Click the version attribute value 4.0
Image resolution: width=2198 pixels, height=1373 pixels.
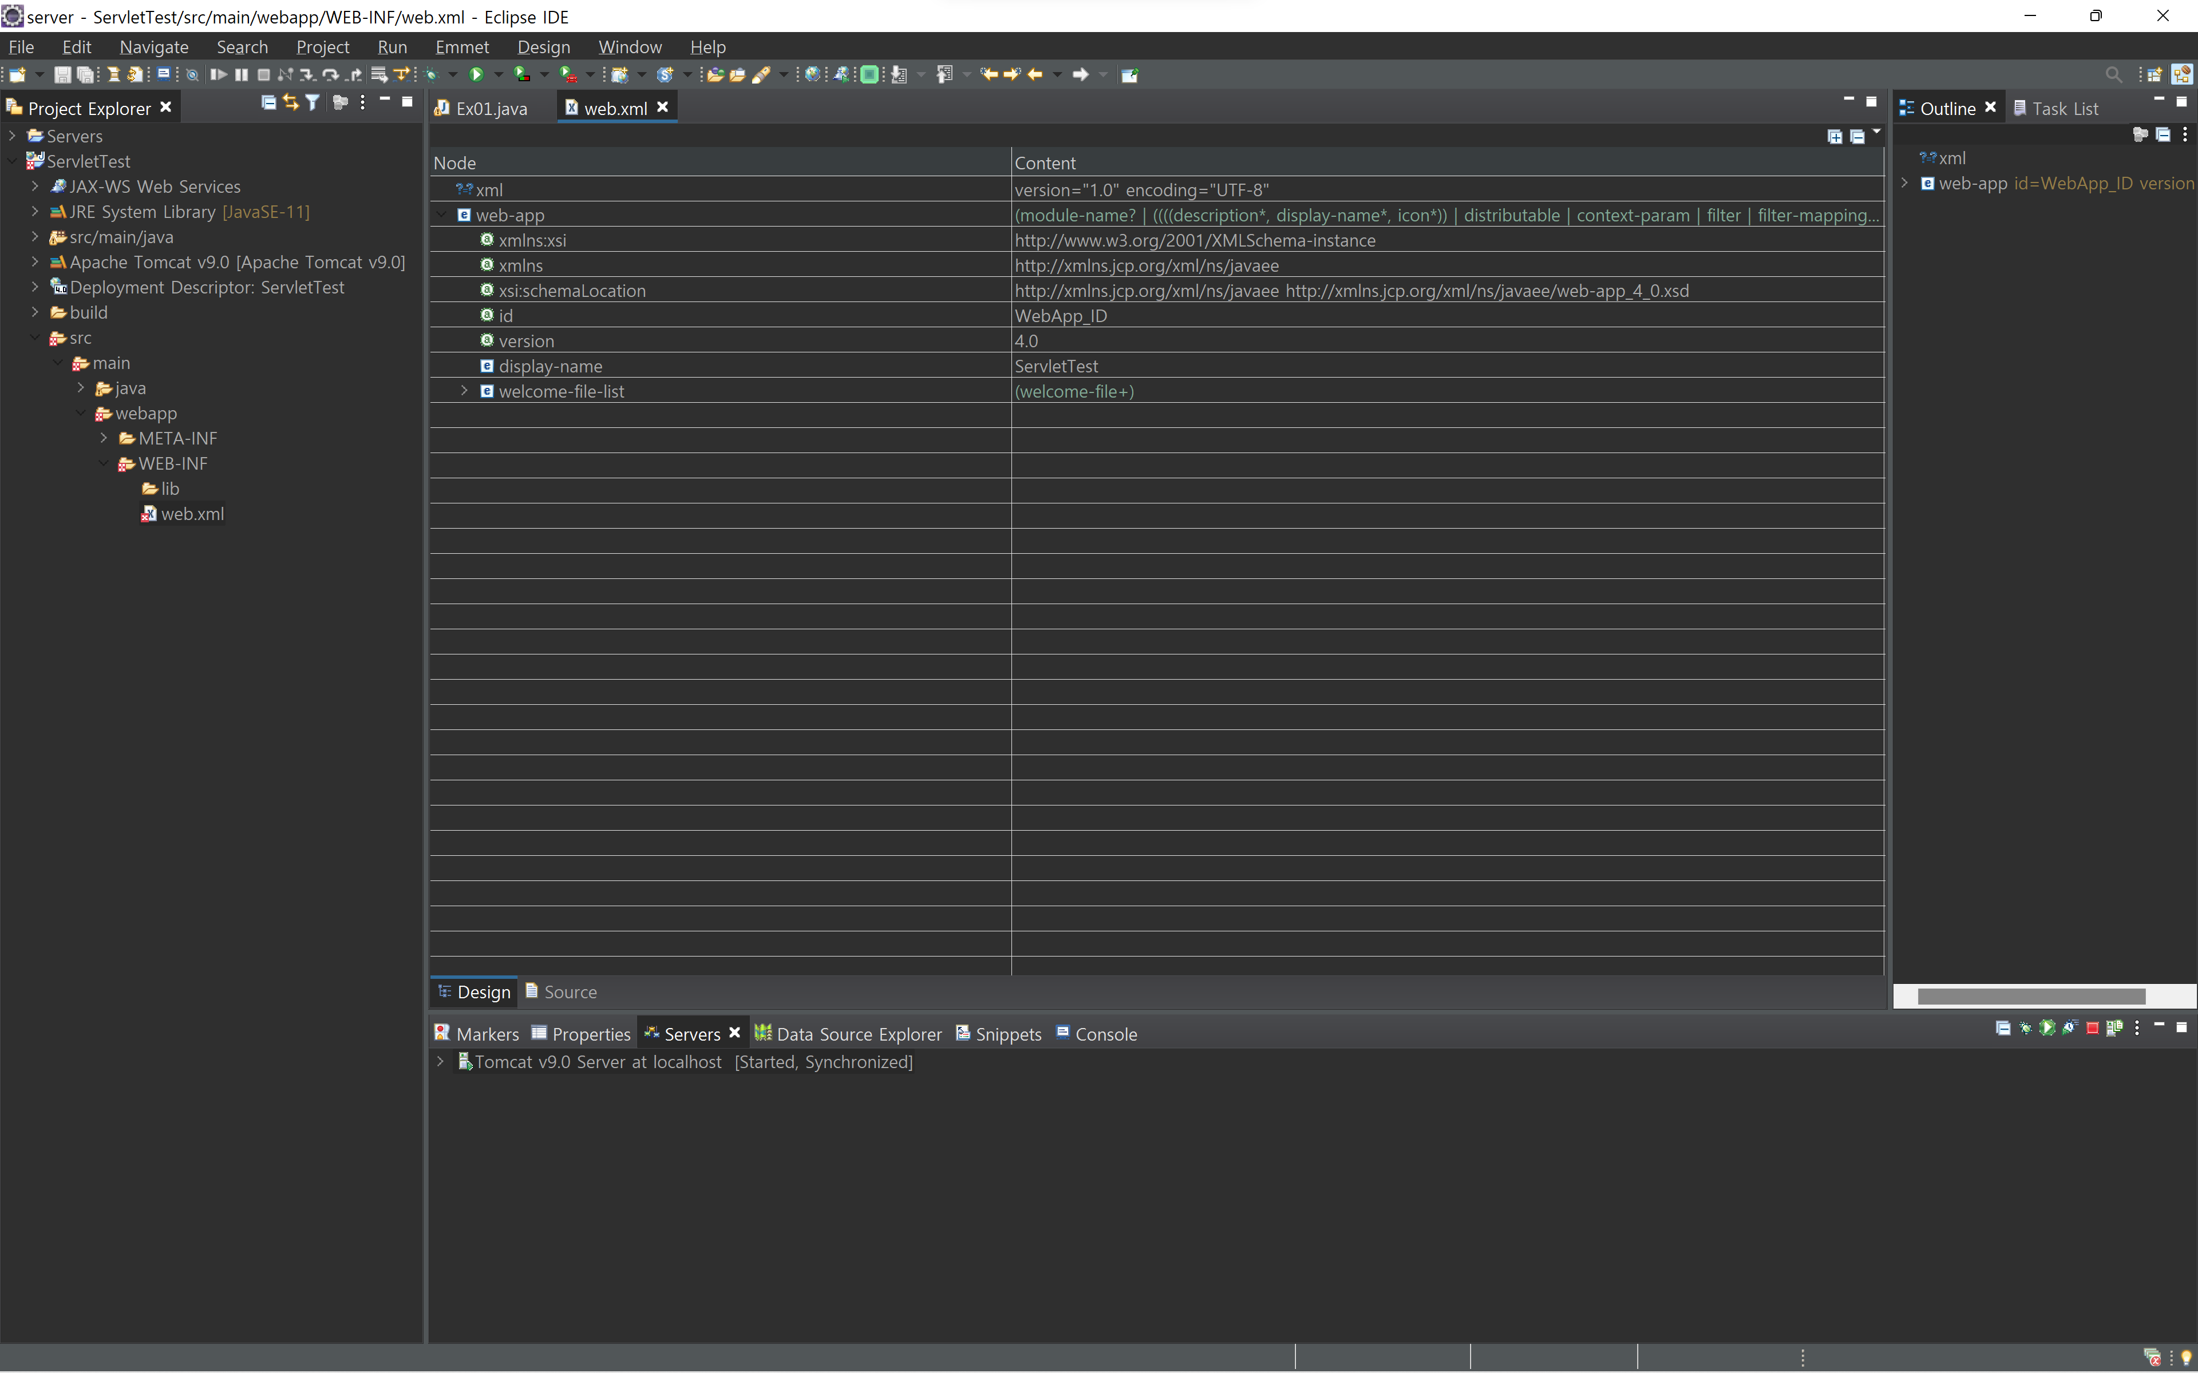pyautogui.click(x=1026, y=342)
